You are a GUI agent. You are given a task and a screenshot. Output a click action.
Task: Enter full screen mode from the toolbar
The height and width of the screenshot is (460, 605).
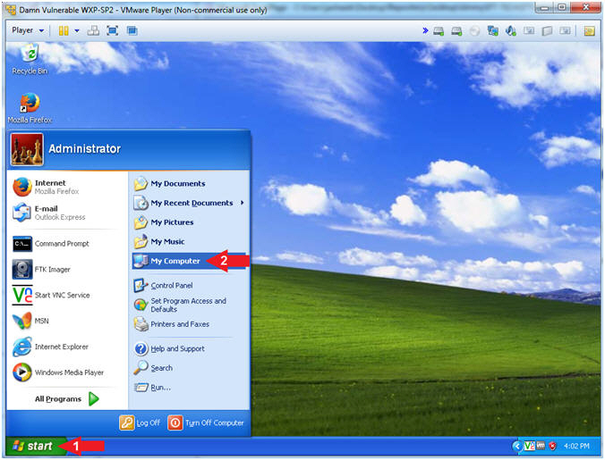[112, 30]
